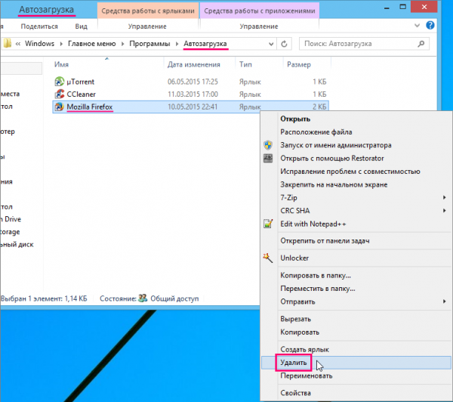Click the chevron after Главное меню in breadcrumb
Viewport: 453px width, 402px height.
click(122, 44)
